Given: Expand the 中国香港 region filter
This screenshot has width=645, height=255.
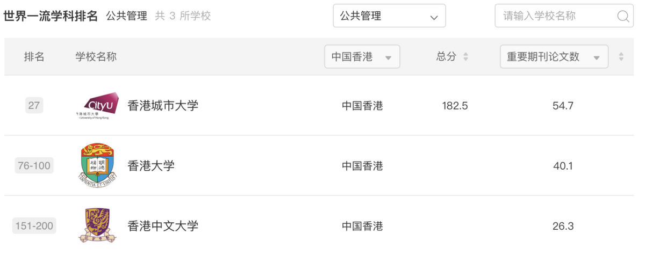Looking at the screenshot, I should pos(362,57).
